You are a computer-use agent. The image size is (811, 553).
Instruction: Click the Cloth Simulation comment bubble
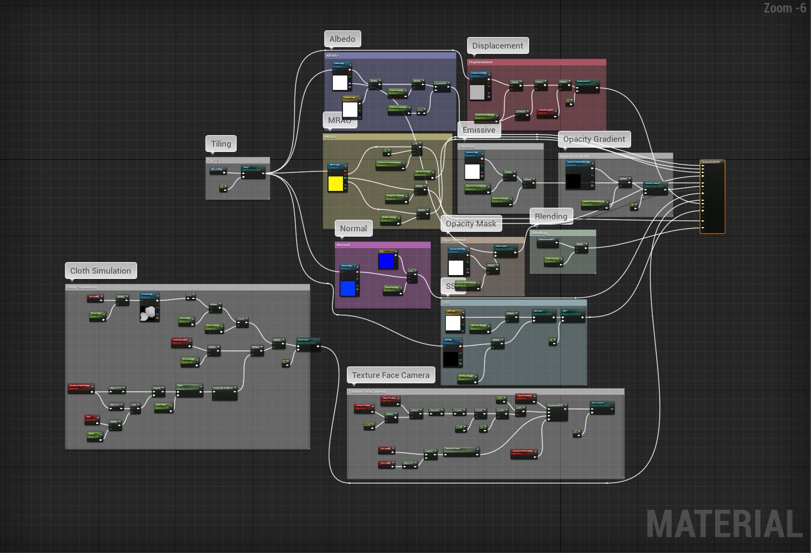click(x=101, y=271)
